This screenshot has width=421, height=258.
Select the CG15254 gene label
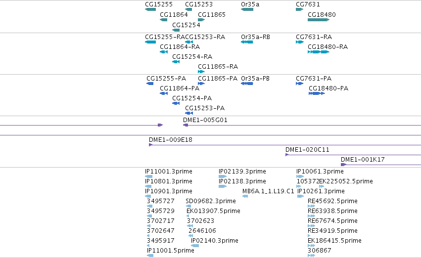pyautogui.click(x=186, y=25)
